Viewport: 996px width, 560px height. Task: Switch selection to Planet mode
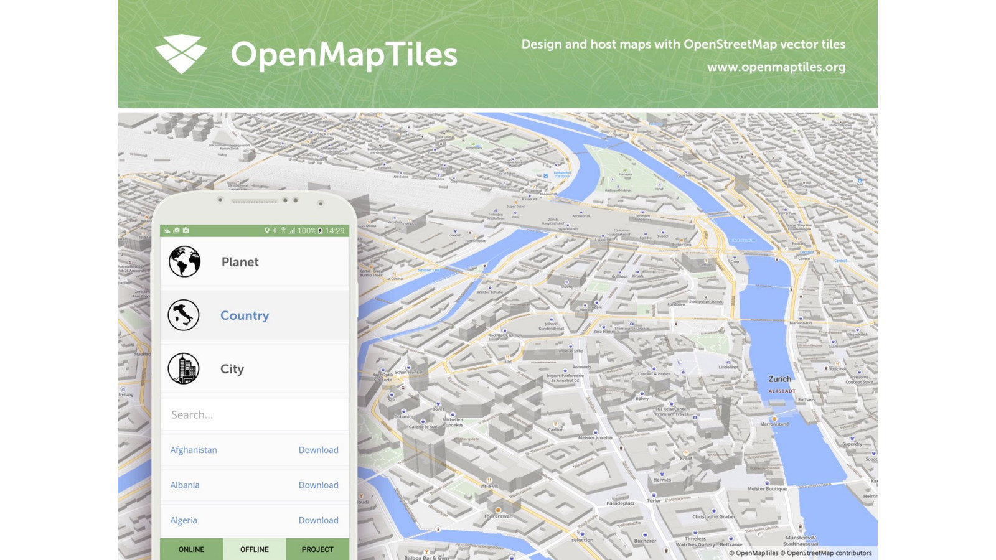tap(240, 262)
